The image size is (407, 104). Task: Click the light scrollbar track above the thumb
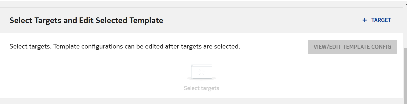tap(405, 27)
